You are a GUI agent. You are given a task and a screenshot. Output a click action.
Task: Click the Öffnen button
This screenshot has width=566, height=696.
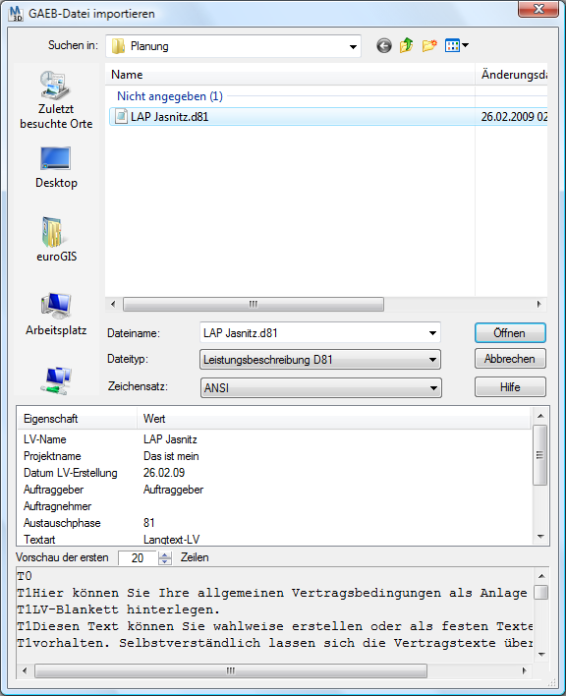(510, 333)
